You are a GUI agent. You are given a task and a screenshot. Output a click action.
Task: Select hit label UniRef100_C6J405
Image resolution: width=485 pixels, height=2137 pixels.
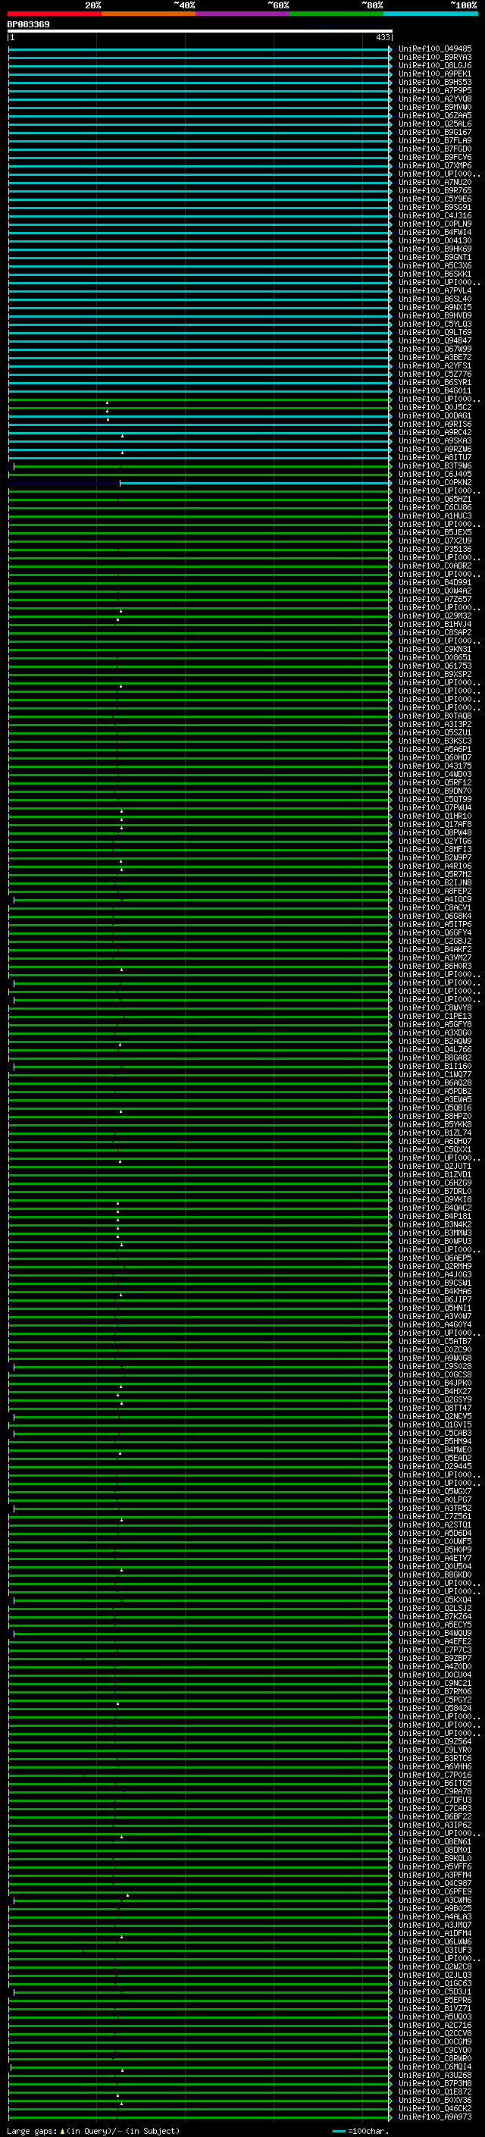[435, 474]
